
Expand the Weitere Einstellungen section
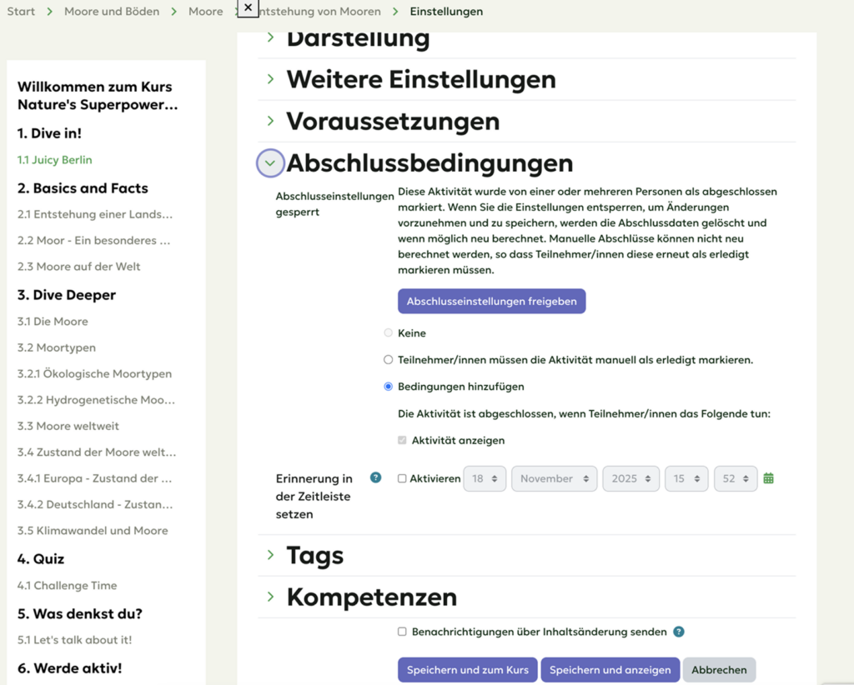pyautogui.click(x=270, y=79)
